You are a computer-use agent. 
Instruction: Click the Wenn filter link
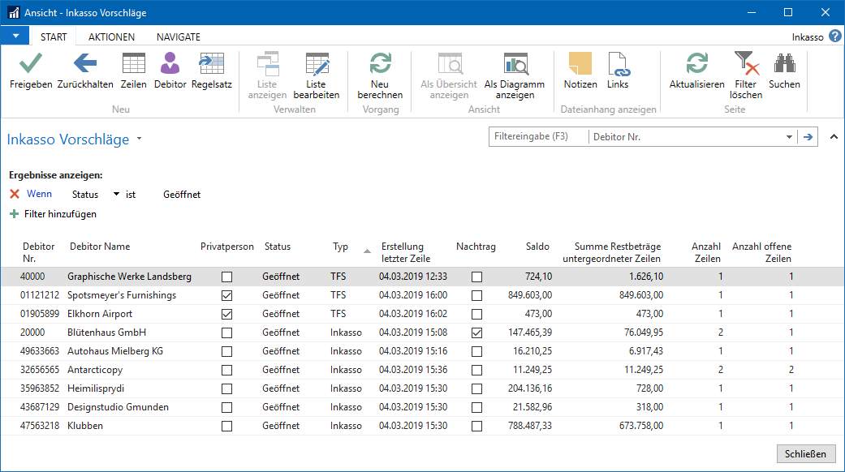tap(39, 194)
